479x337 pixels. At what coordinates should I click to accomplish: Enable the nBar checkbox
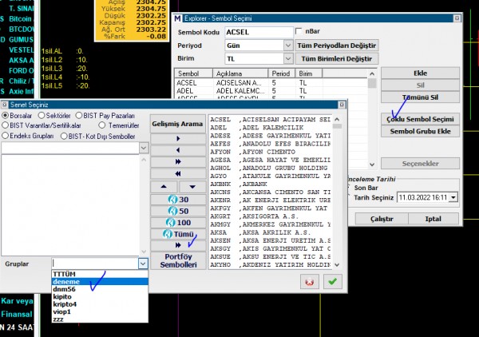tap(299, 31)
